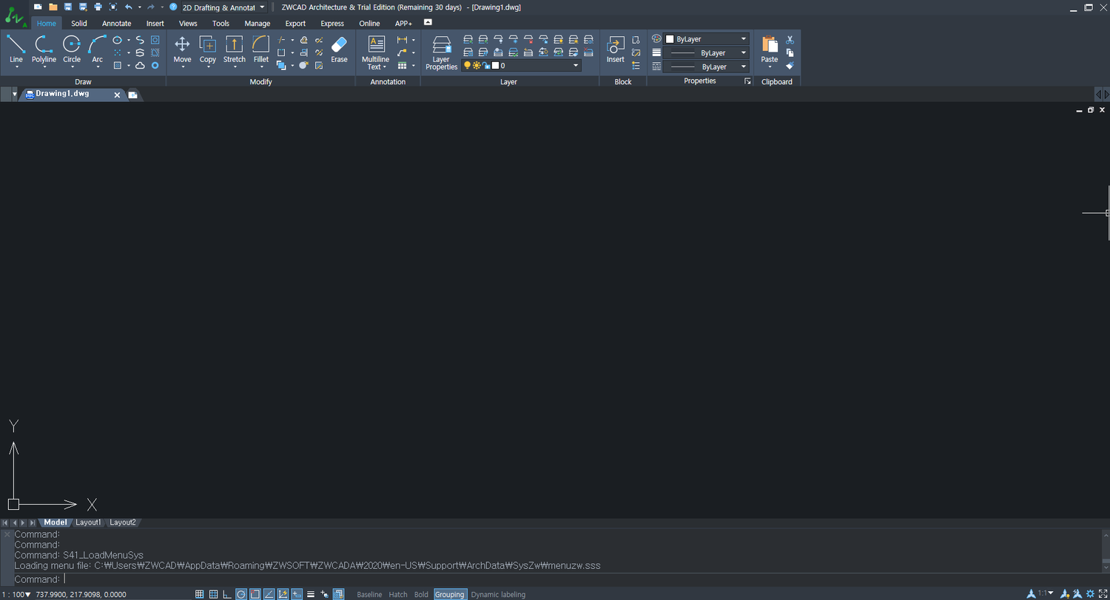Open the Express ribbon tab
Image resolution: width=1110 pixels, height=600 pixels.
coord(332,23)
